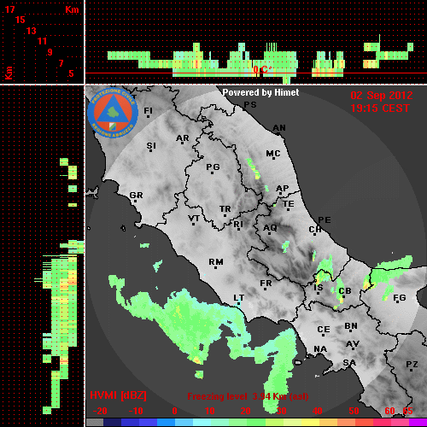Viewport: 427px width, 427px height.
Task: Click the GR city label
Action: (136, 196)
